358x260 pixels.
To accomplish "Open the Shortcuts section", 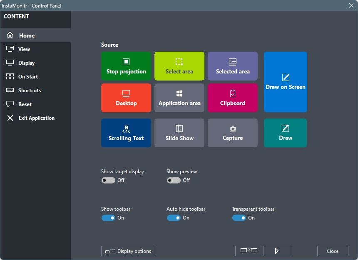I will [x=35, y=90].
